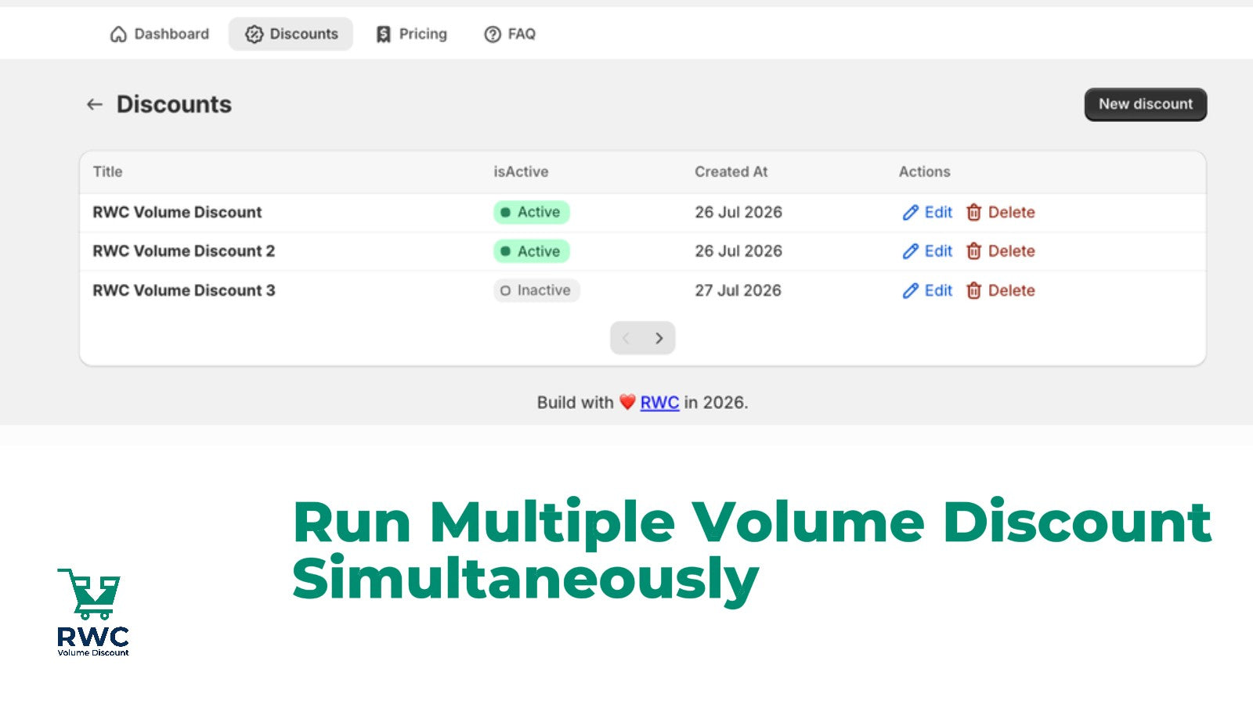Open the Dashboard tab

160,34
